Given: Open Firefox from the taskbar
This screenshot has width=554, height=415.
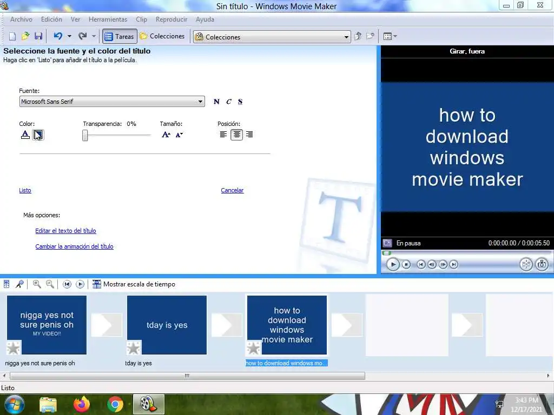Looking at the screenshot, I should click(82, 404).
